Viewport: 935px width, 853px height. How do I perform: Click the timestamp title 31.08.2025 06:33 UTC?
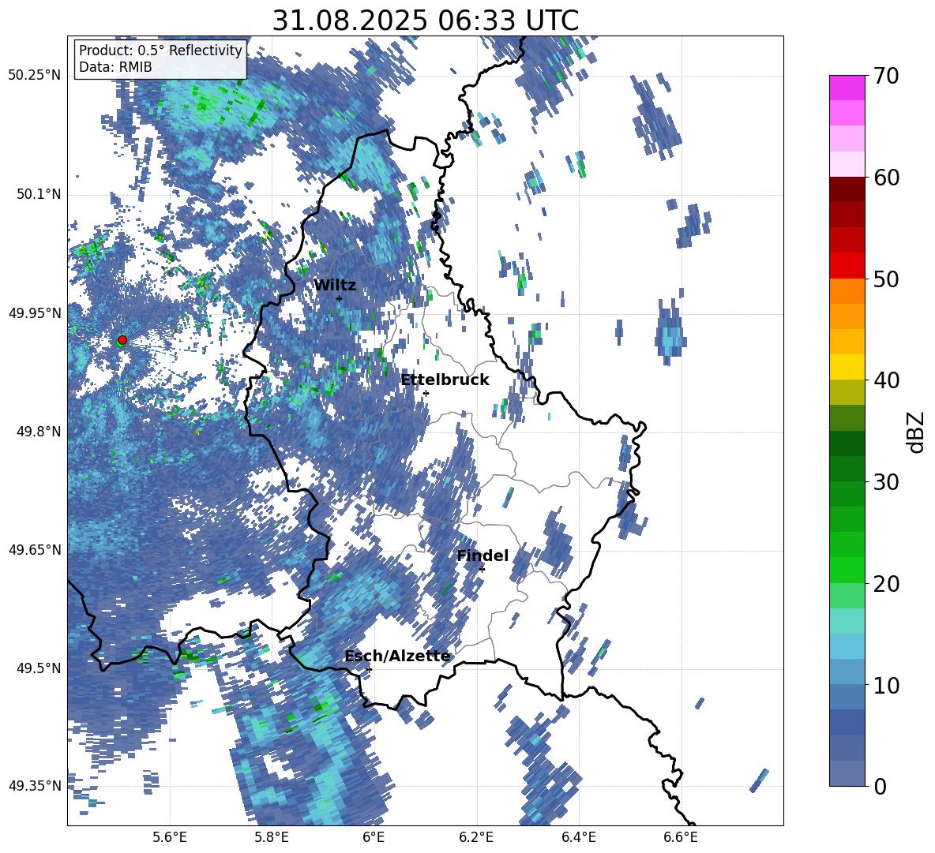click(425, 21)
